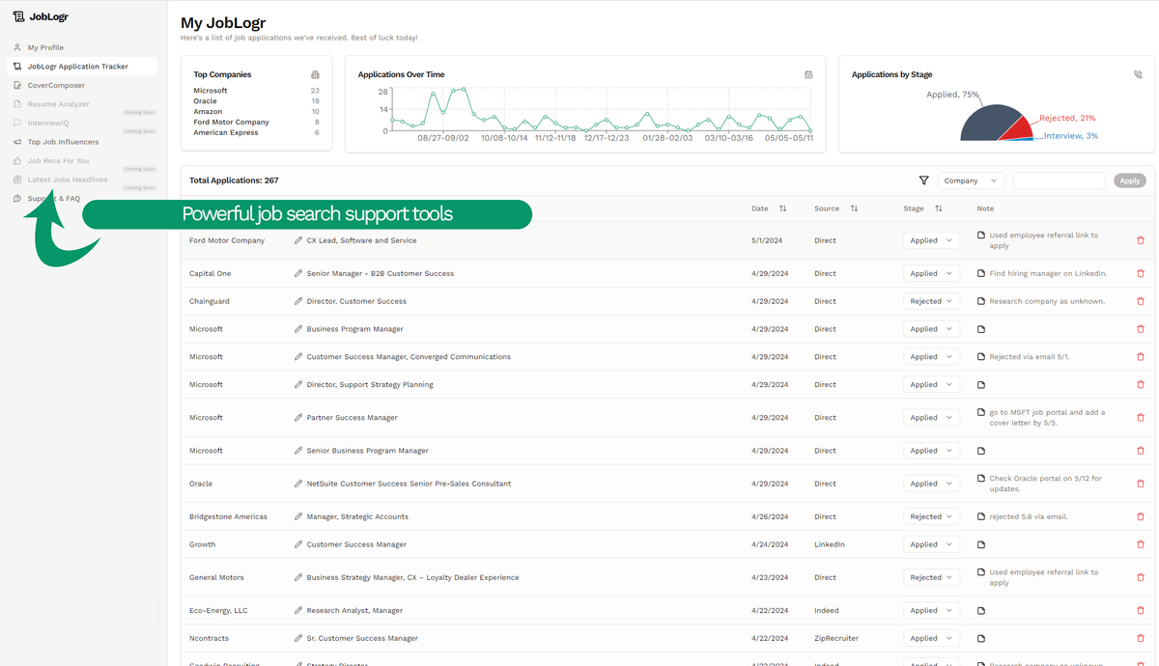
Task: Click the building icon on Top Companies panel
Action: click(x=316, y=74)
